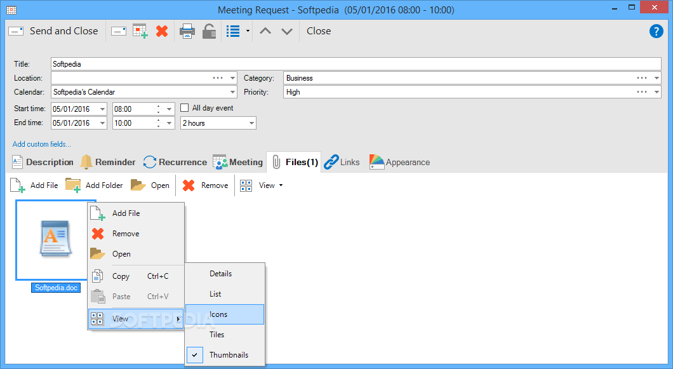Screen dimensions: 673x369
Task: Open the list icon dropdown arrow
Action: [x=248, y=31]
